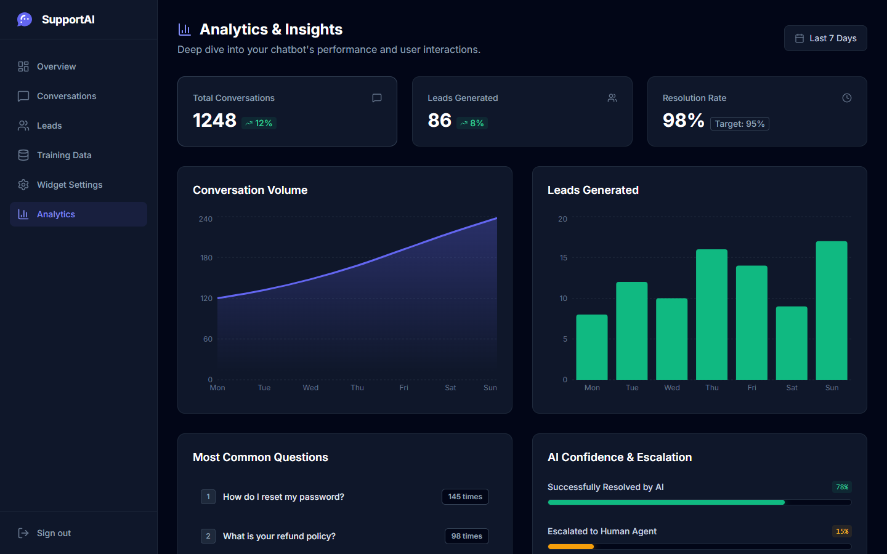887x554 pixels.
Task: Open Widget Settings
Action: (79, 185)
